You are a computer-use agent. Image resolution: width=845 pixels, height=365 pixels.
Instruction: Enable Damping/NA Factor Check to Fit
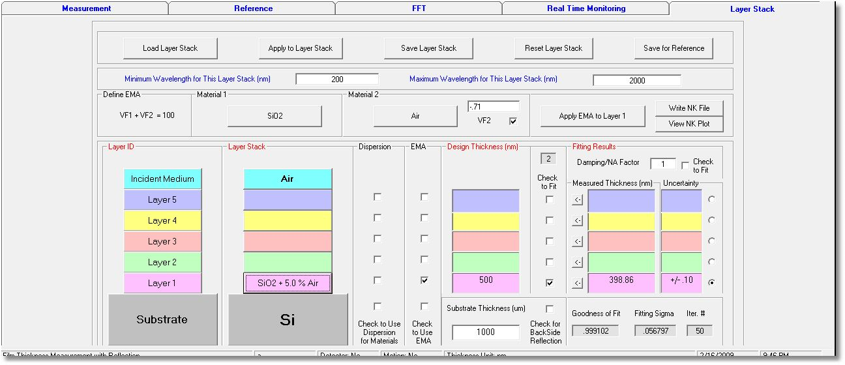[x=685, y=166]
